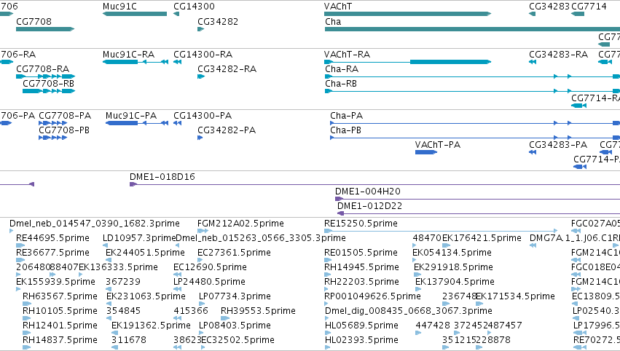Click the FGM212A02.5prime EST label
This screenshot has height=351, width=620.
point(240,224)
